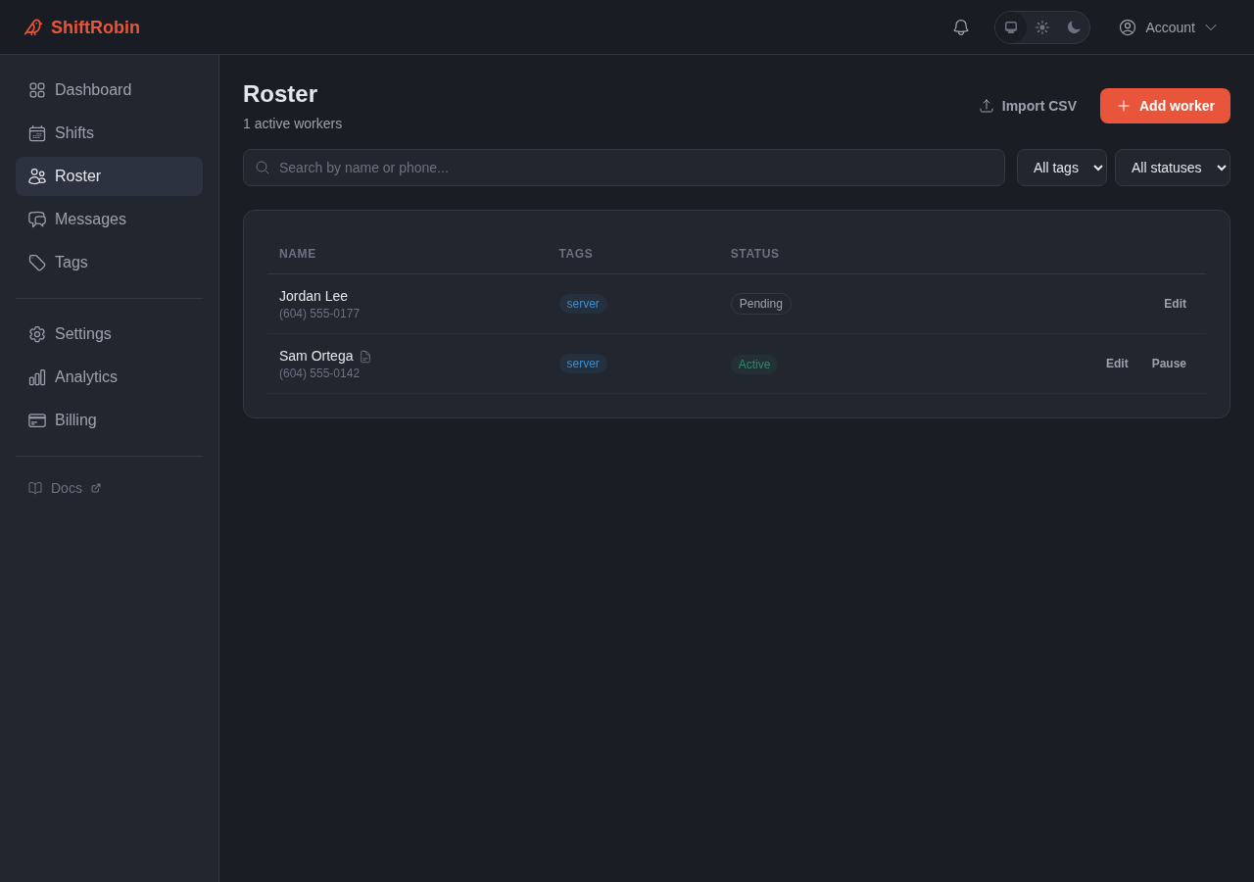Click the Account user avatar icon
Viewport: 1254px width, 882px height.
point(1128,27)
